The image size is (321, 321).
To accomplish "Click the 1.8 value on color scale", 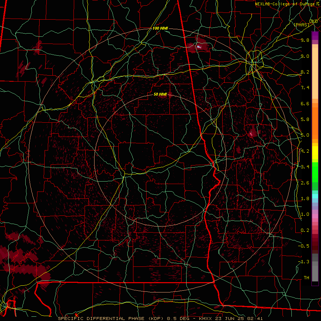I will point(305,199).
